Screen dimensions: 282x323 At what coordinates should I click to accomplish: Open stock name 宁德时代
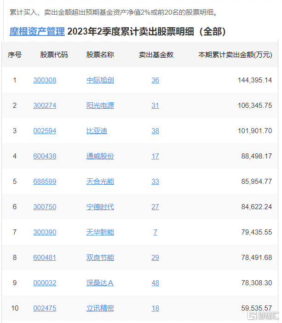(100, 207)
